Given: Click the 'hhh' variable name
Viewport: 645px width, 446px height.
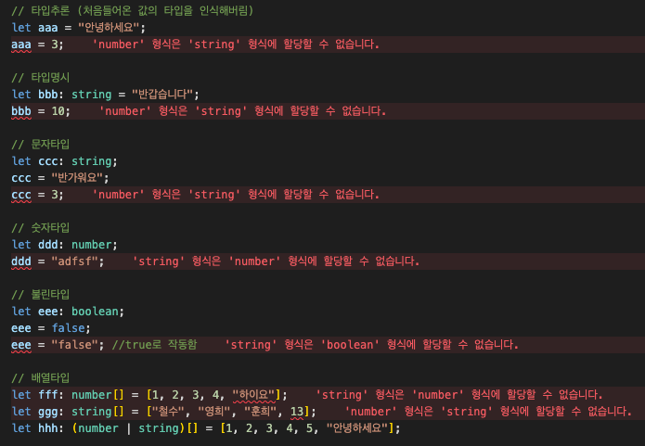Looking at the screenshot, I should pyautogui.click(x=48, y=428).
